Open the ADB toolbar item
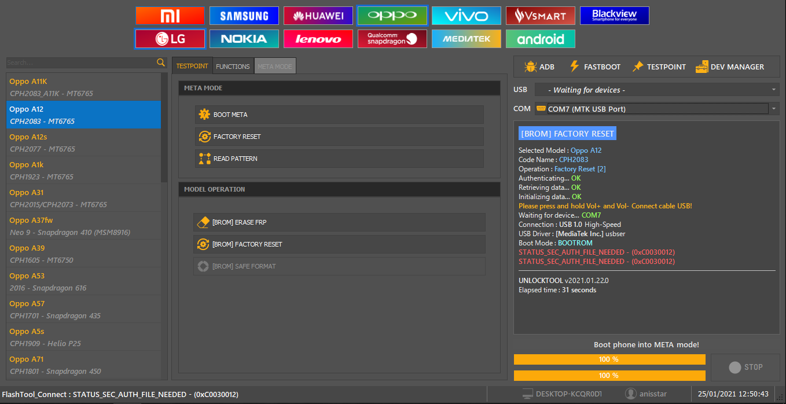The width and height of the screenshot is (786, 404). pos(539,67)
